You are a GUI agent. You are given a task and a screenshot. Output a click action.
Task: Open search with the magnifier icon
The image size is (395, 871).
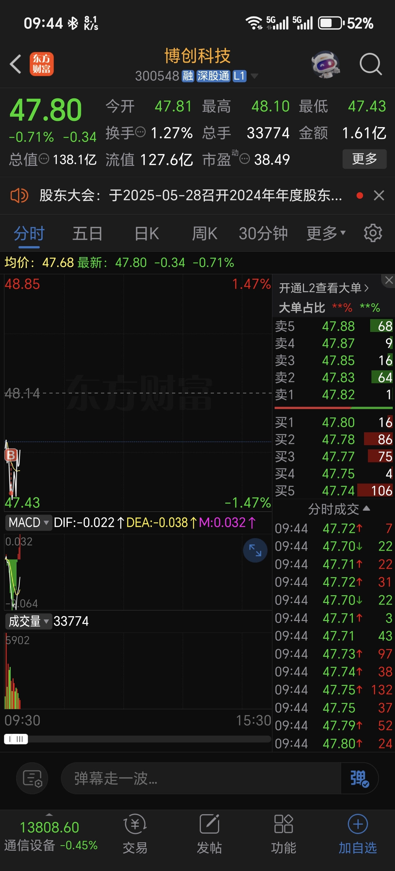click(371, 64)
